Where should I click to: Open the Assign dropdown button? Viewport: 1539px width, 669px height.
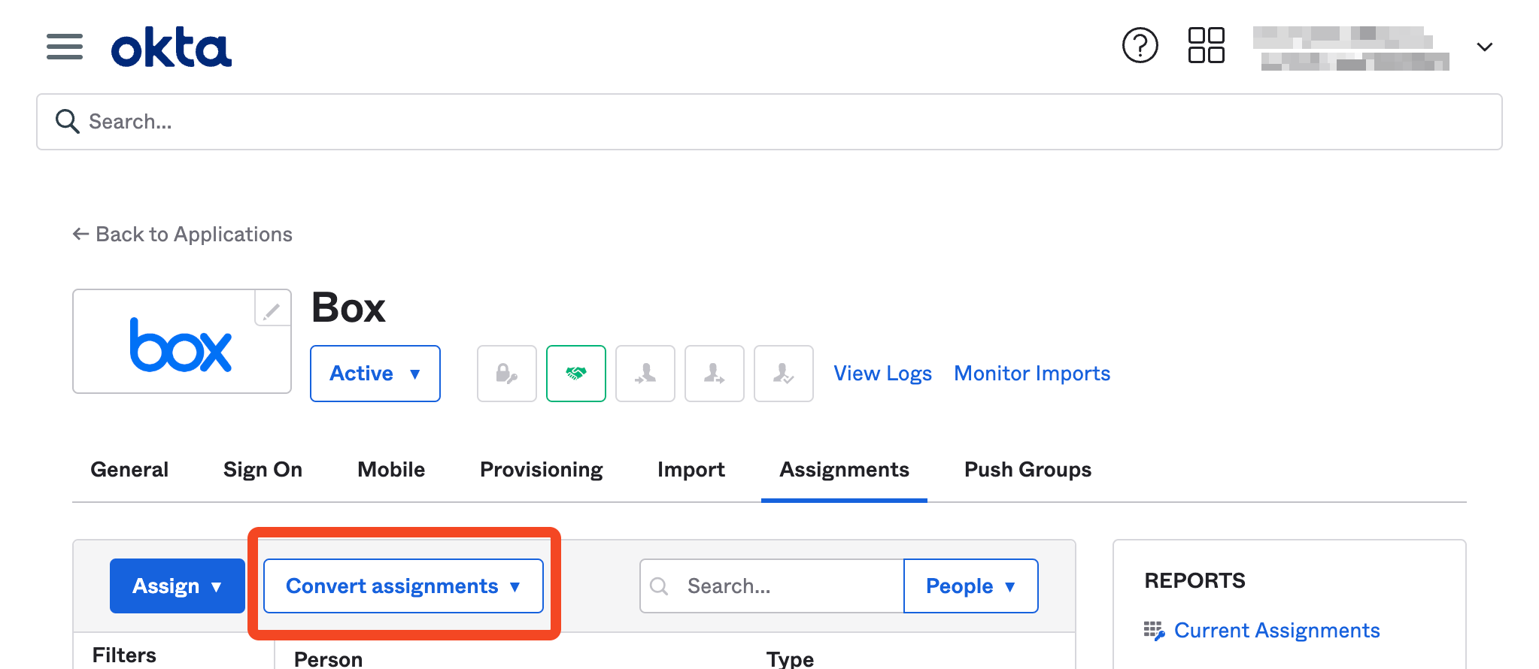pyautogui.click(x=178, y=586)
